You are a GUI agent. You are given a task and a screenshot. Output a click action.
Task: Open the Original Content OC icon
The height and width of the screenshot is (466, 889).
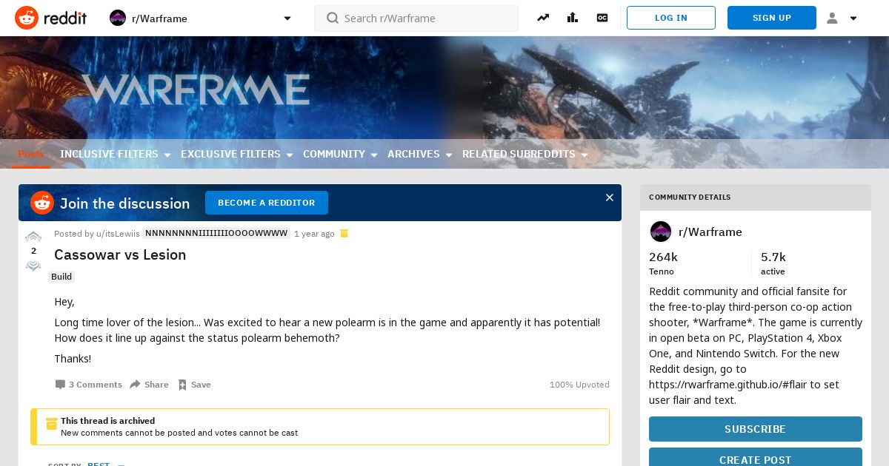point(602,18)
